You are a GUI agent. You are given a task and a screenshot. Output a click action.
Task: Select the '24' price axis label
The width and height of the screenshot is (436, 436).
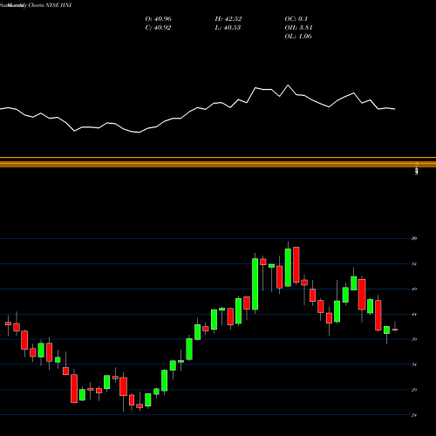pyautogui.click(x=414, y=415)
